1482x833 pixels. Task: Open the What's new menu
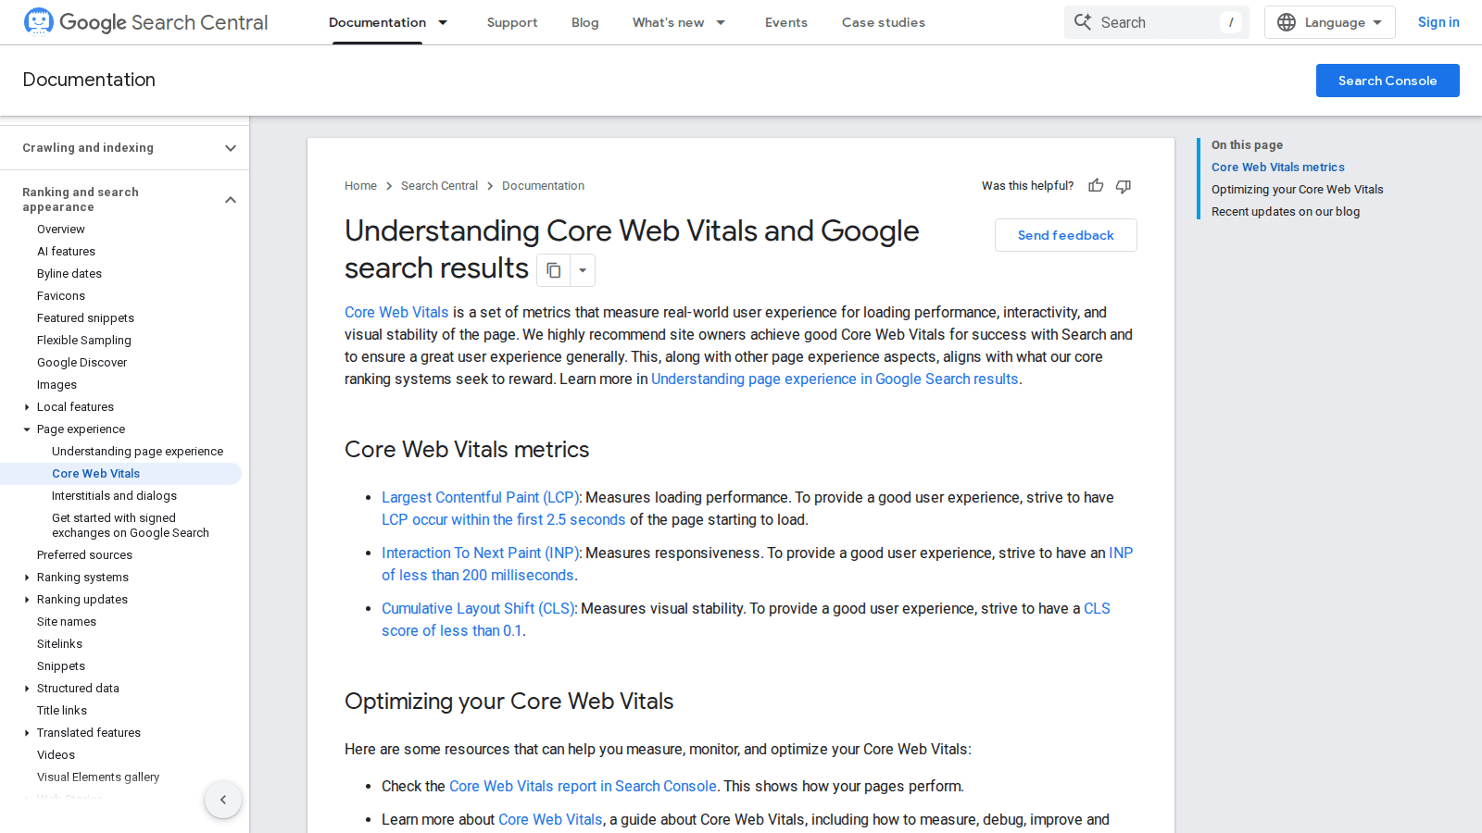click(x=679, y=22)
